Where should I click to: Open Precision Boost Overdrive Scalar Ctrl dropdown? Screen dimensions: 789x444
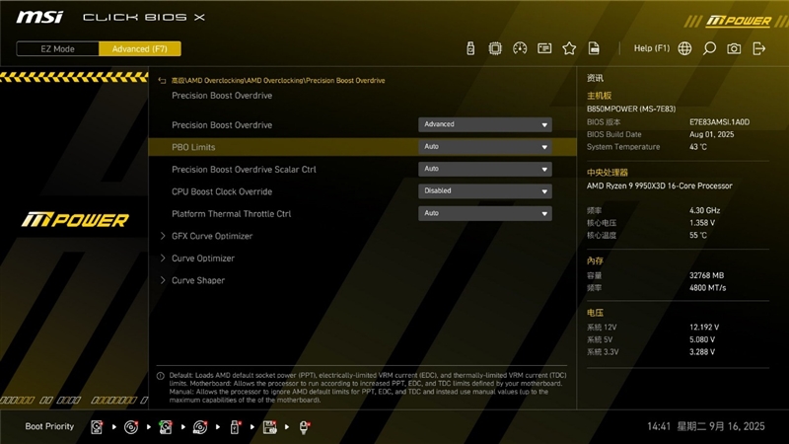[x=485, y=169]
